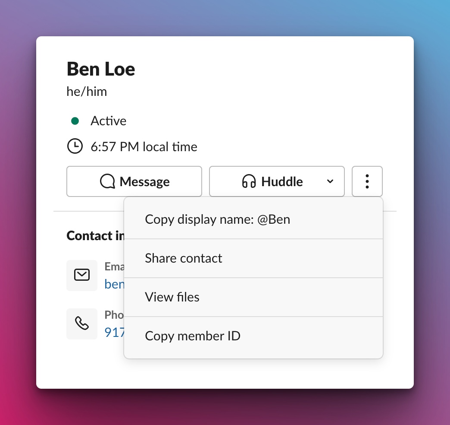The height and width of the screenshot is (425, 450).
Task: Click the envelope email icon
Action: tap(82, 275)
